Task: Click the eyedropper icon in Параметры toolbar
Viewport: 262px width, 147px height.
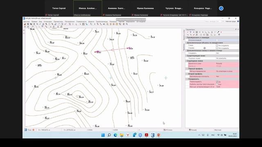Action: click(x=218, y=32)
